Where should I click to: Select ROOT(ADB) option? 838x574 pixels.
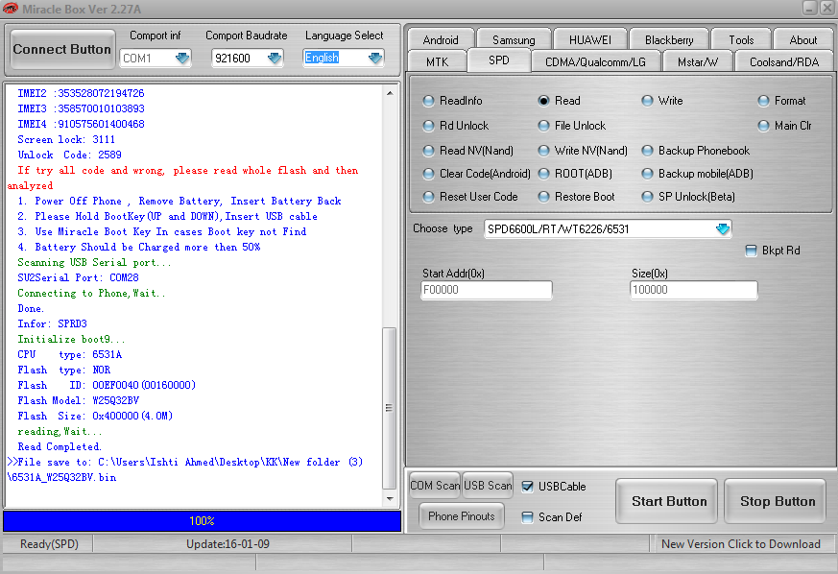click(575, 174)
